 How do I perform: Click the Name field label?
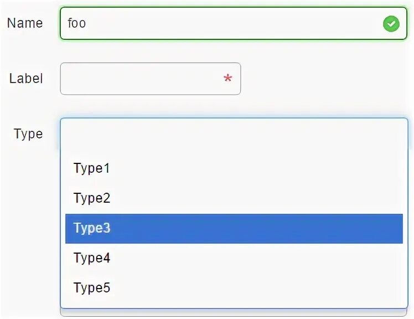point(25,23)
